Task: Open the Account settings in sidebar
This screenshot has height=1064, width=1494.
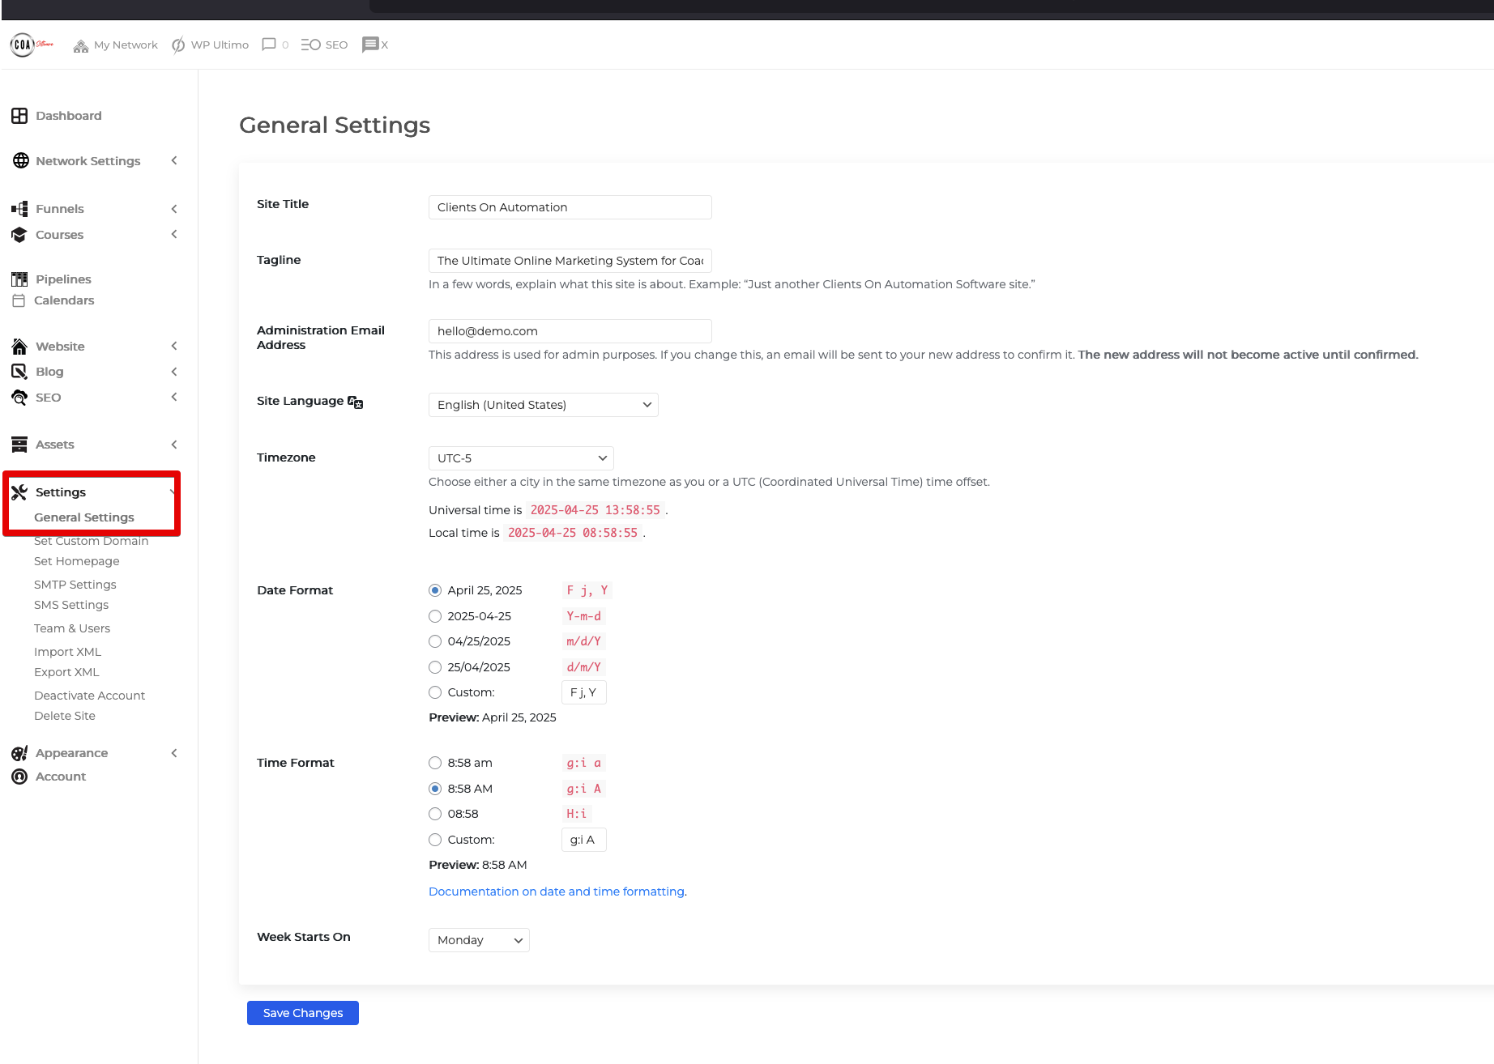Action: [x=60, y=777]
